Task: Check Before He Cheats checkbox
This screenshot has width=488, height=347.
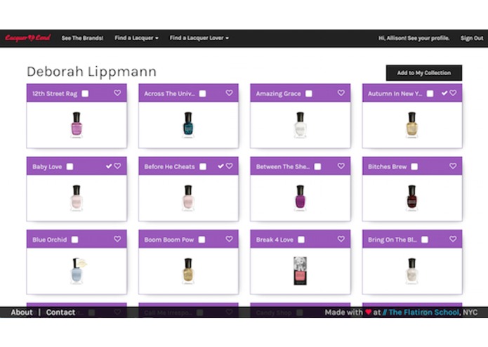Action: [203, 166]
